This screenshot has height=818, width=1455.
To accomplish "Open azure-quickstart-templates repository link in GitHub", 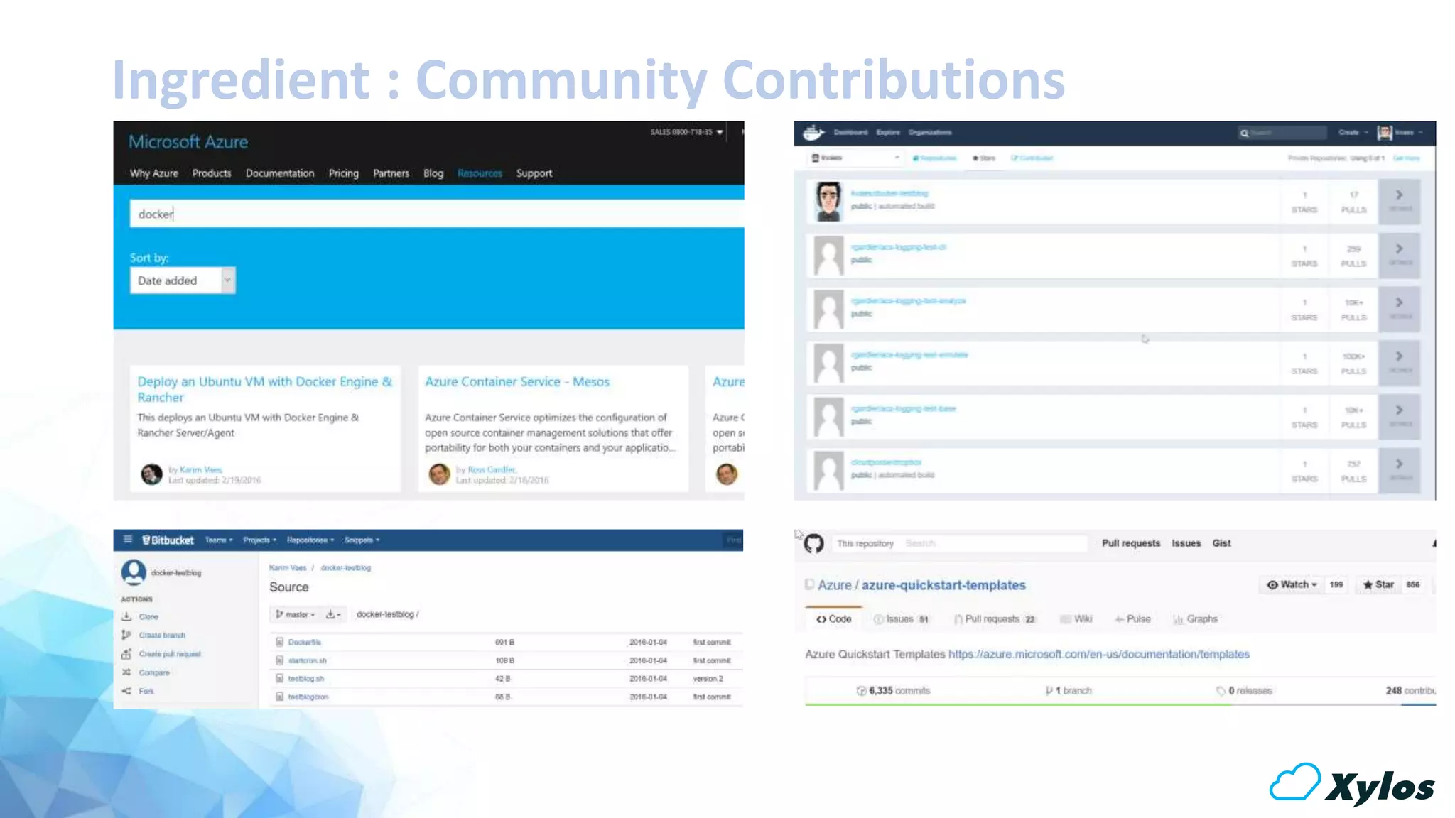I will click(943, 585).
